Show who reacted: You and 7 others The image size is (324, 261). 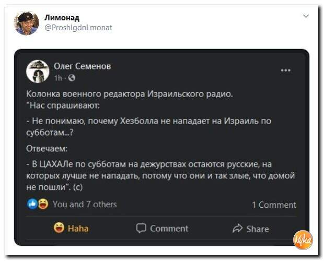[85, 205]
